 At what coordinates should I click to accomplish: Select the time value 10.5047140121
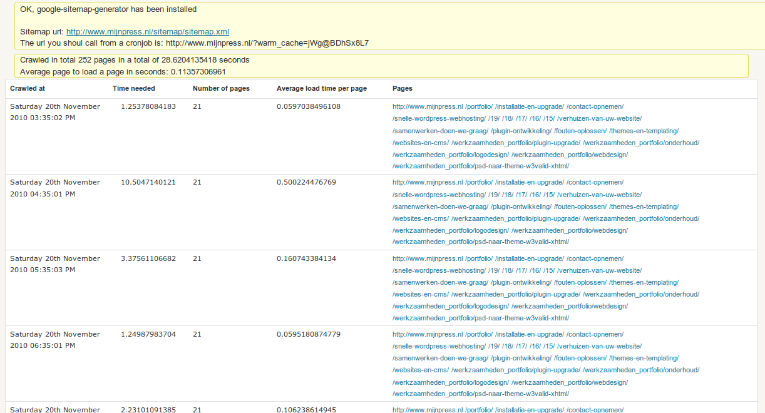click(x=148, y=182)
